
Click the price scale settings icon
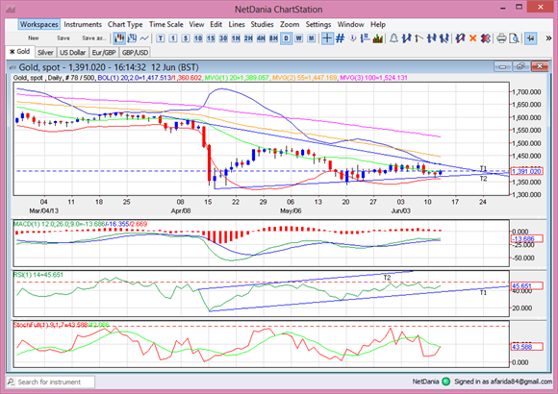click(x=365, y=38)
